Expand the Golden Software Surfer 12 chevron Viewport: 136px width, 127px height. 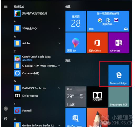click(59, 125)
